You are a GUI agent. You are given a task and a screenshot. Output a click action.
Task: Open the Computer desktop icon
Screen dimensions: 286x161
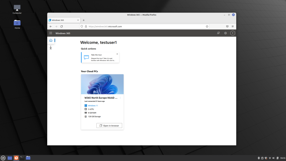(x=17, y=9)
